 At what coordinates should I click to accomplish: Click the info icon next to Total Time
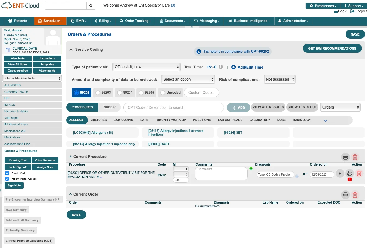tap(221, 67)
